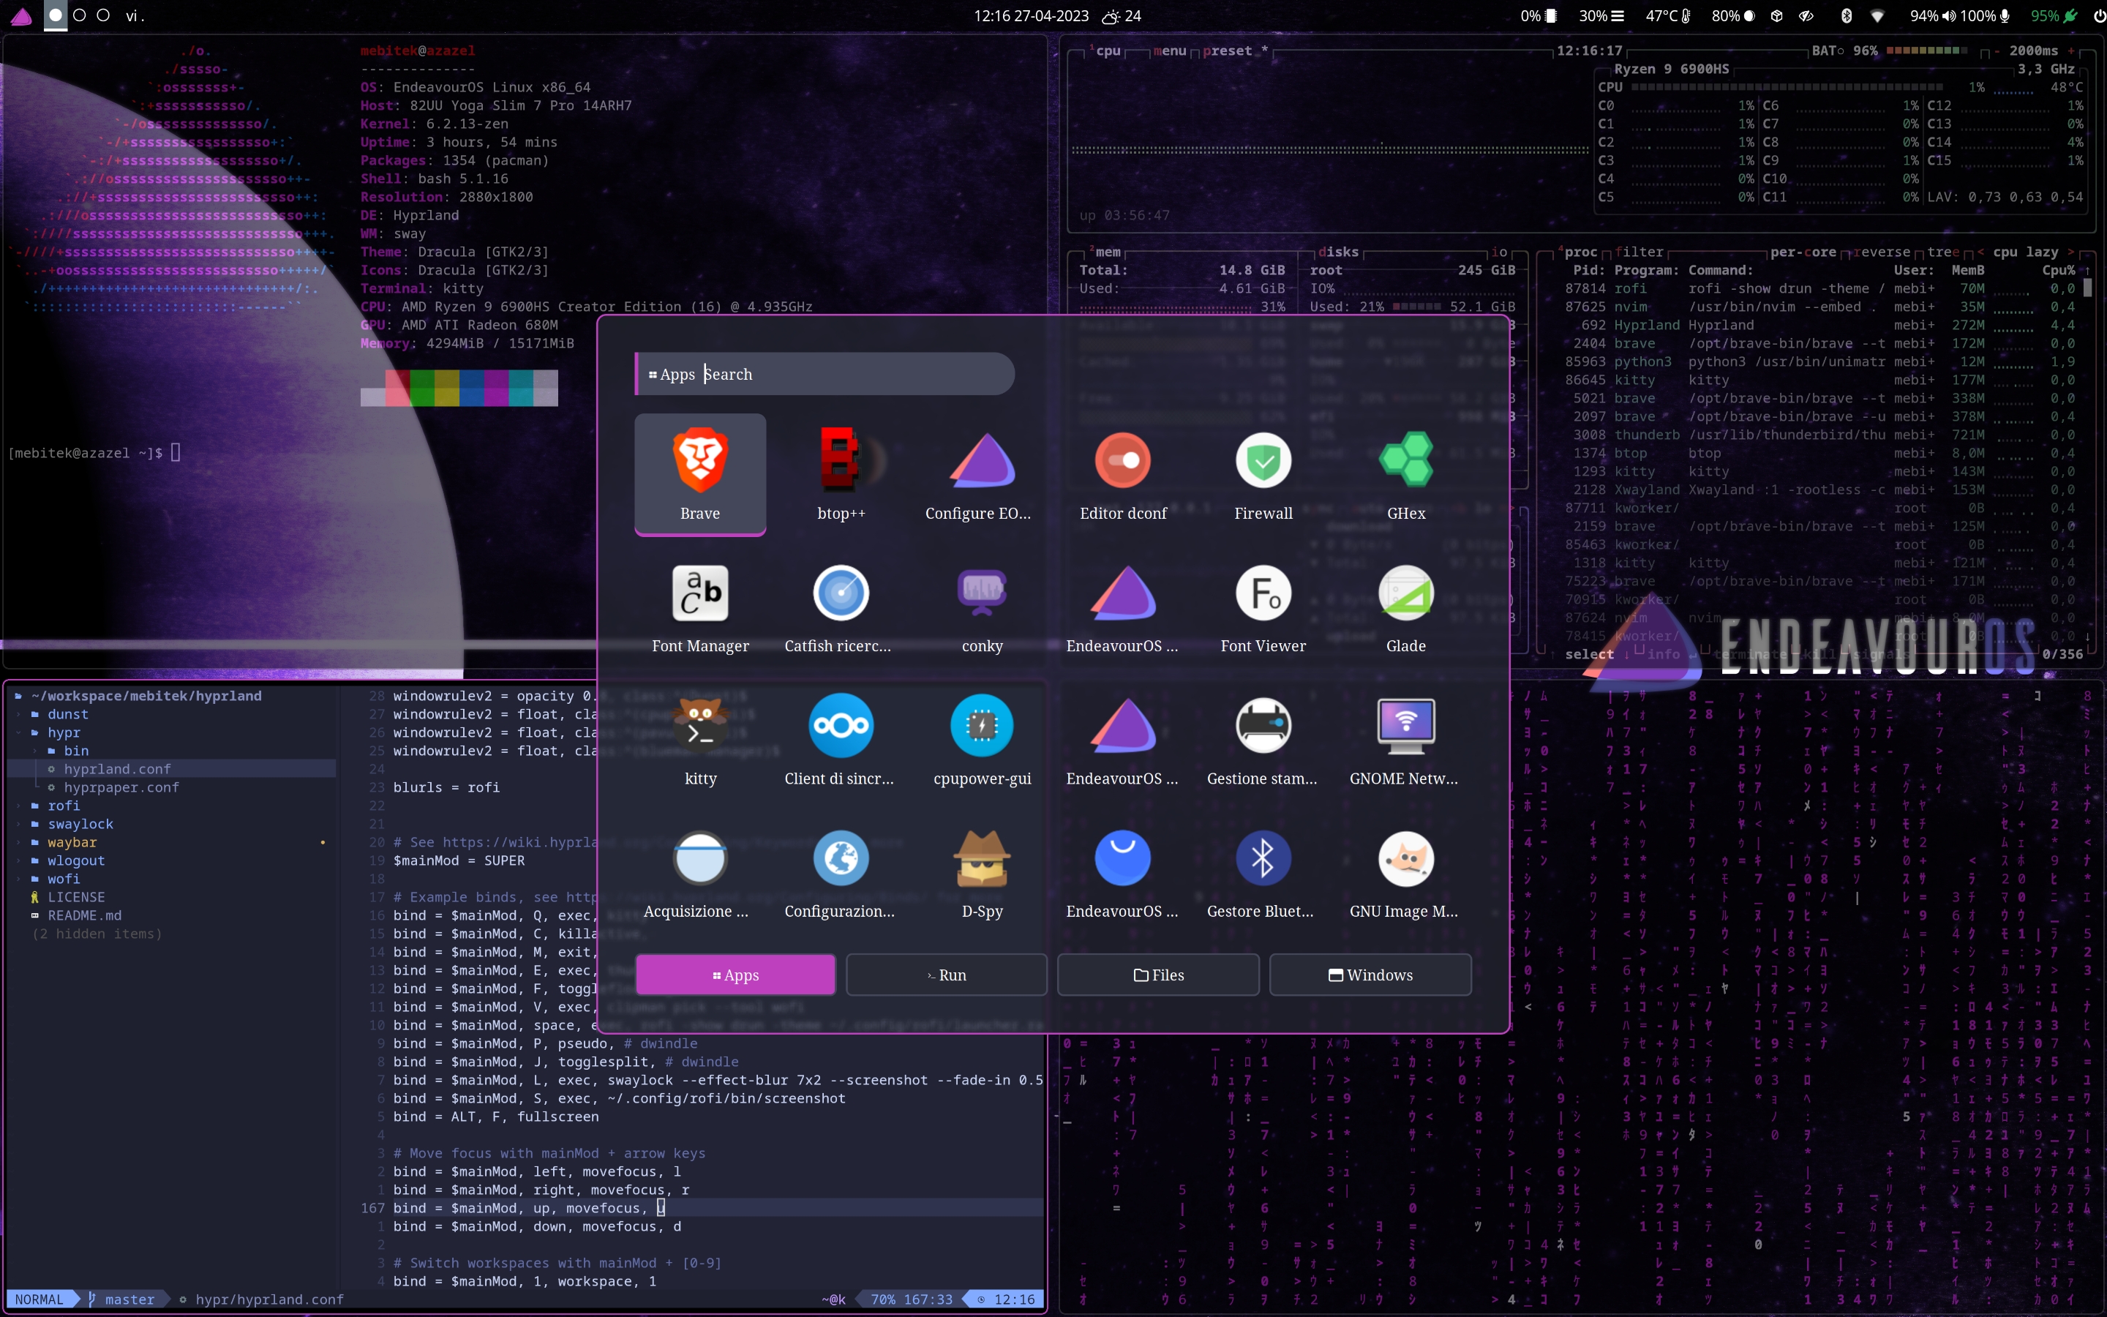Expand the waybar folder in the file tree
The height and width of the screenshot is (1317, 2107).
point(72,842)
